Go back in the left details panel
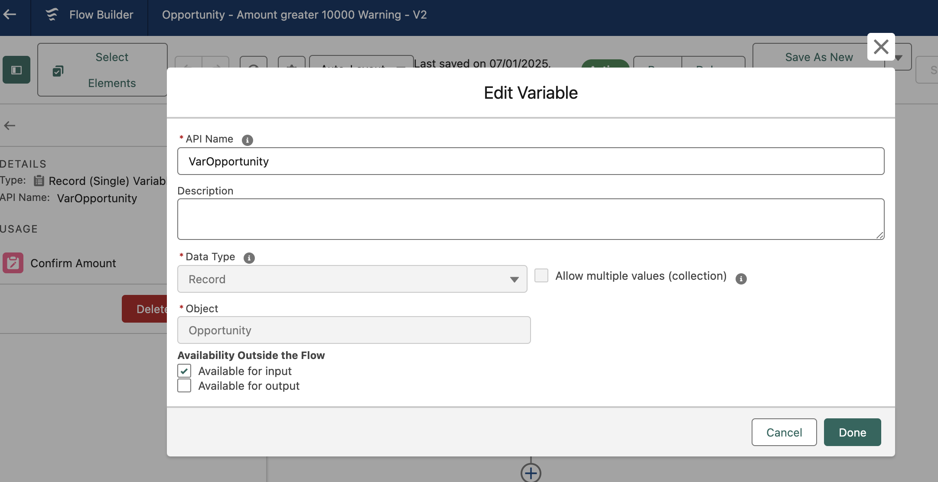Image resolution: width=938 pixels, height=482 pixels. (x=10, y=126)
